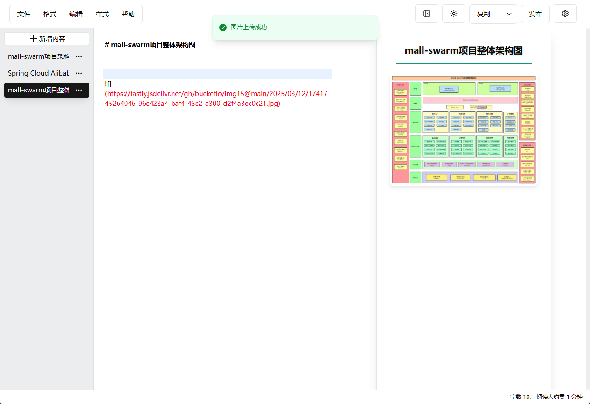Click the highlighted empty editor line
The image size is (590, 404).
pos(217,74)
